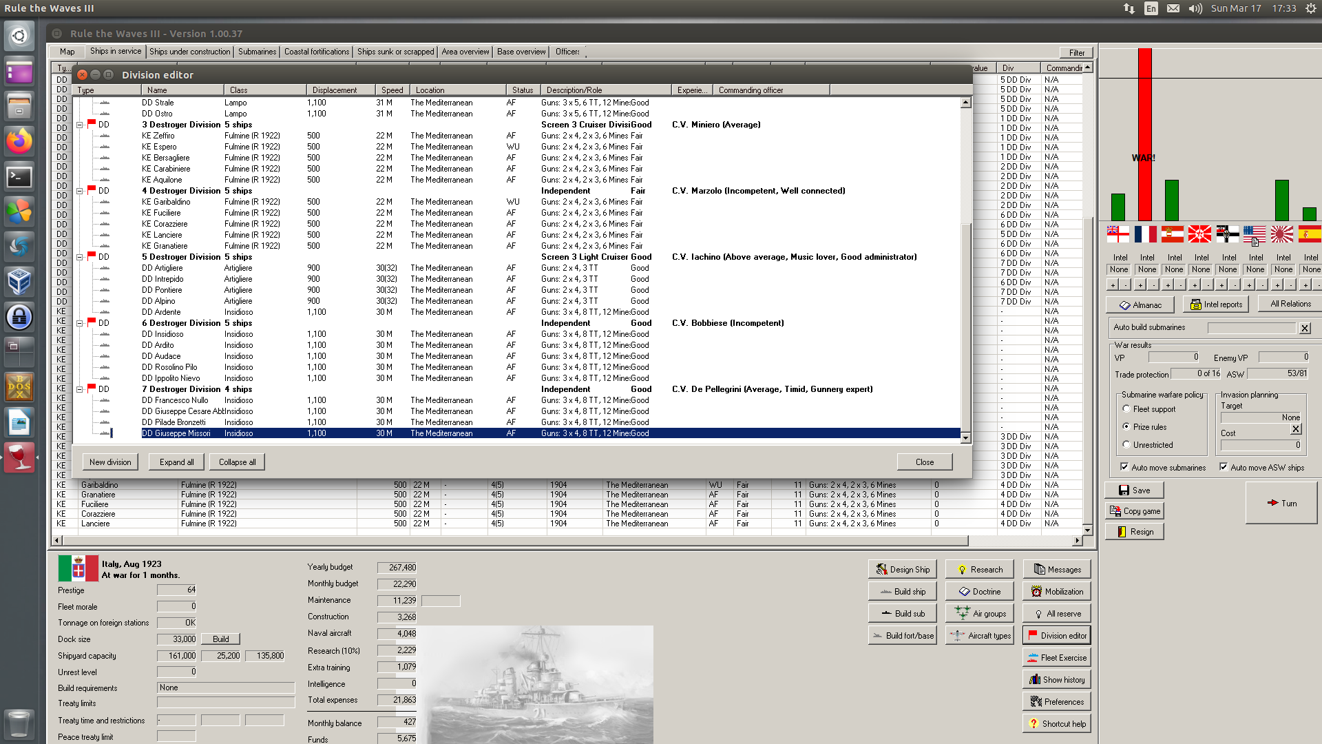Image resolution: width=1322 pixels, height=744 pixels.
Task: Click New division button
Action: click(110, 462)
